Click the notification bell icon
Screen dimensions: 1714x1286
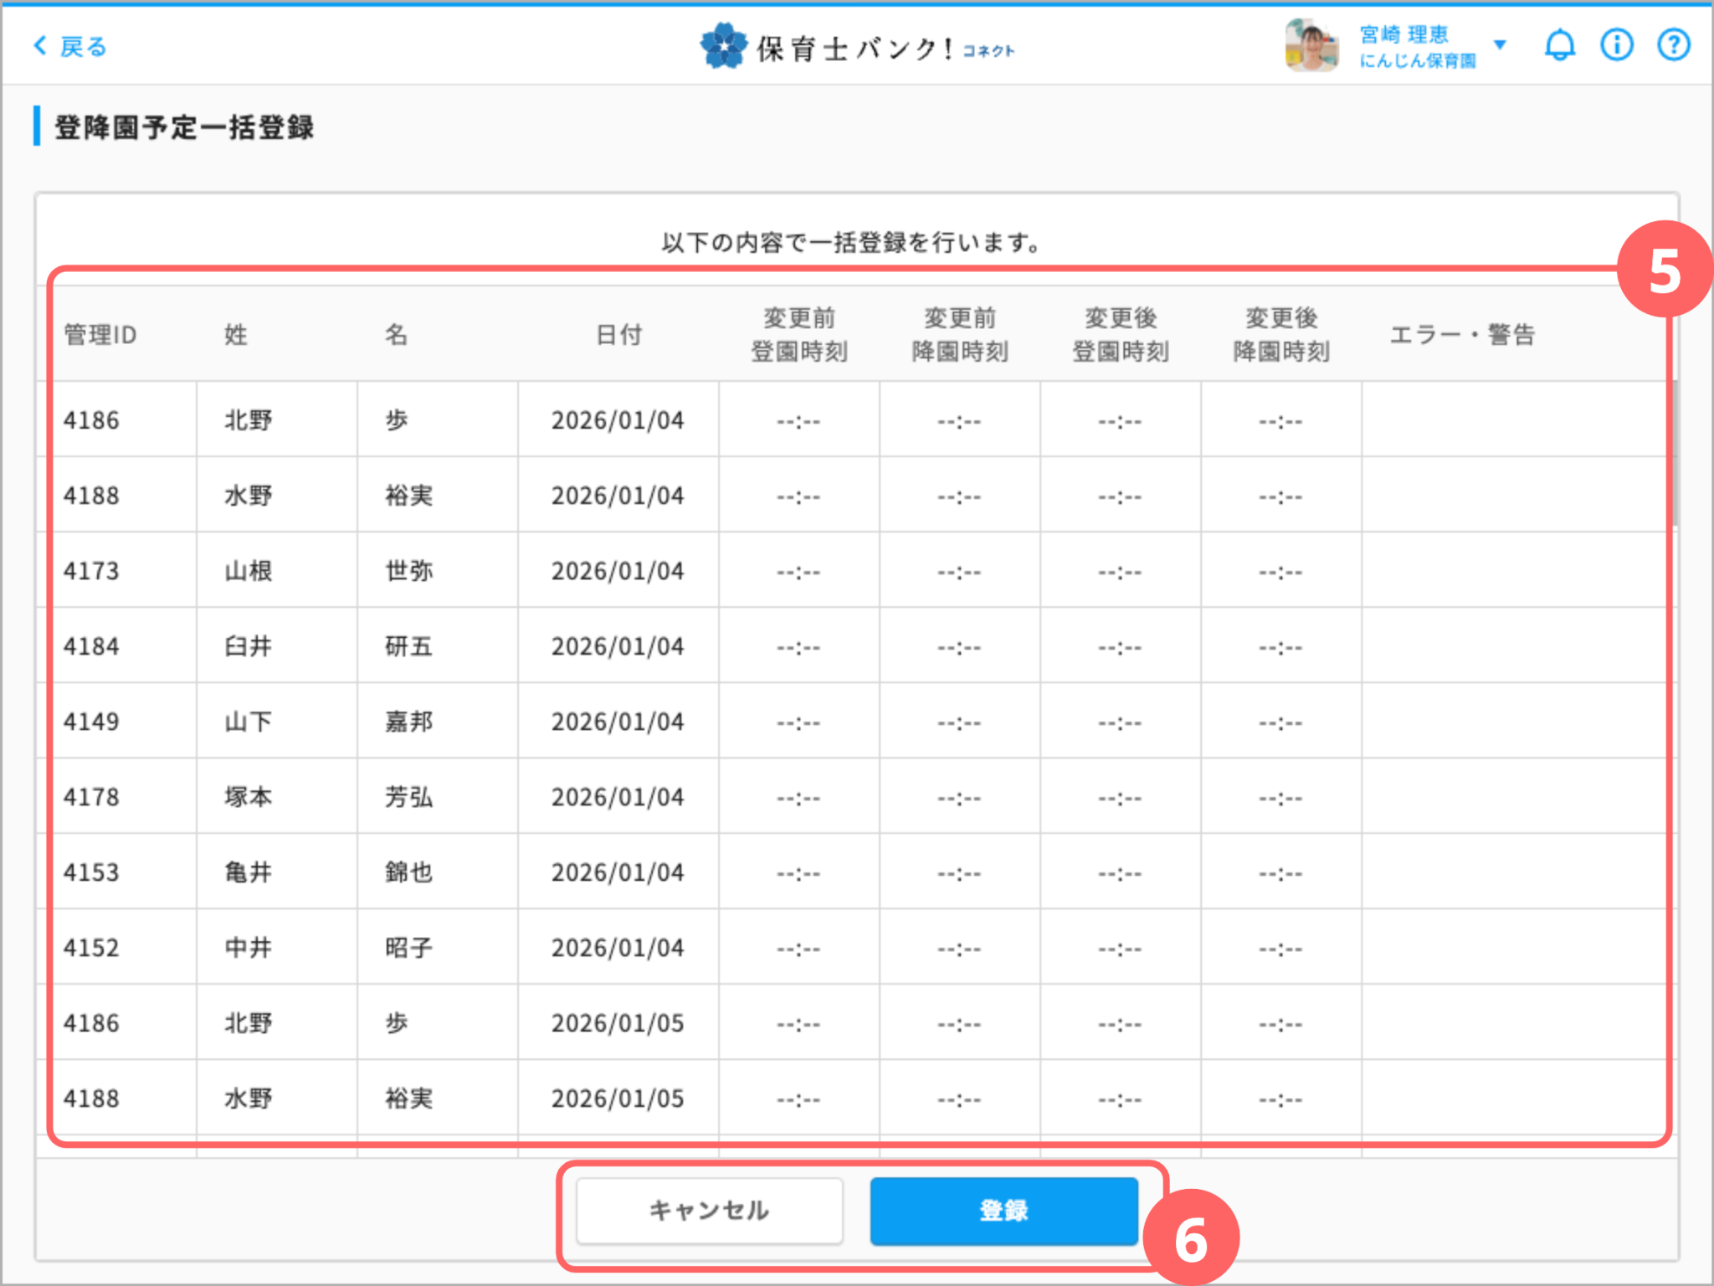(1558, 45)
